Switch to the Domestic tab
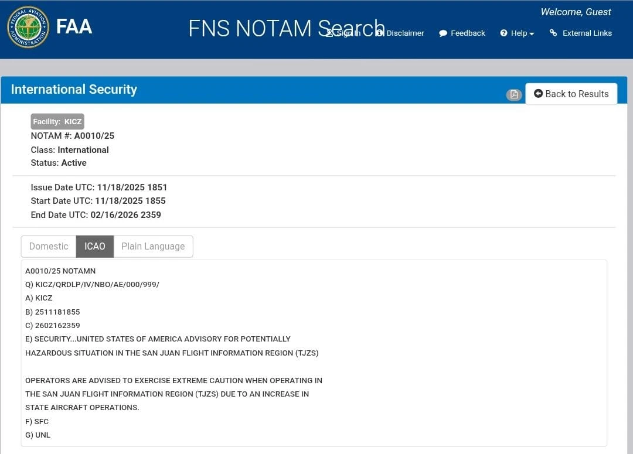633x454 pixels. pos(49,247)
